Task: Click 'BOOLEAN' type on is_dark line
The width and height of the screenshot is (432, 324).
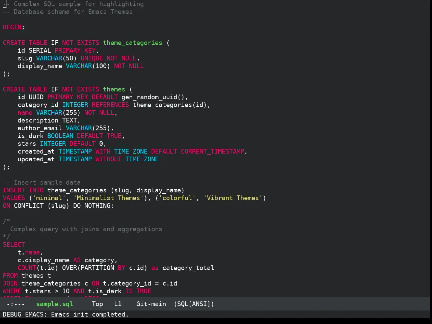Action: pos(60,136)
